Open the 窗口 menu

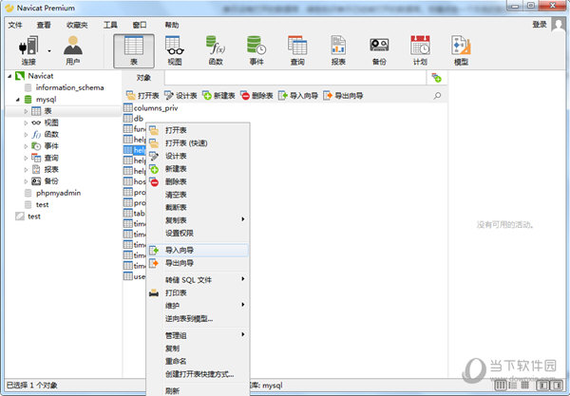(x=140, y=25)
